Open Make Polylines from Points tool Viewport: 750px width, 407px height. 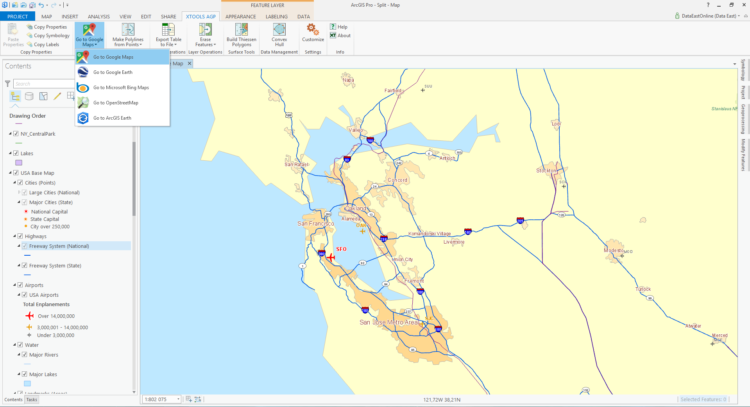click(x=128, y=35)
